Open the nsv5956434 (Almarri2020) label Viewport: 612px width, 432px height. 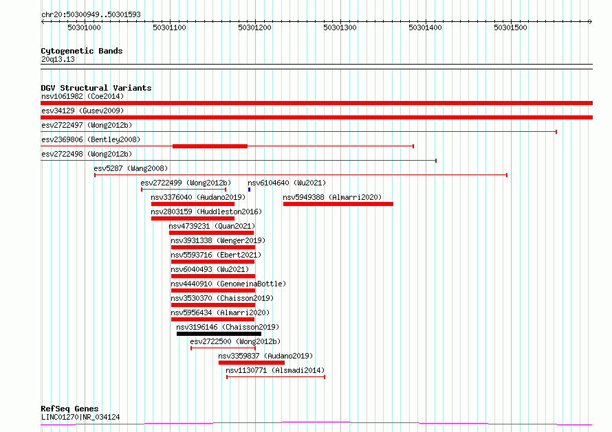(x=221, y=312)
